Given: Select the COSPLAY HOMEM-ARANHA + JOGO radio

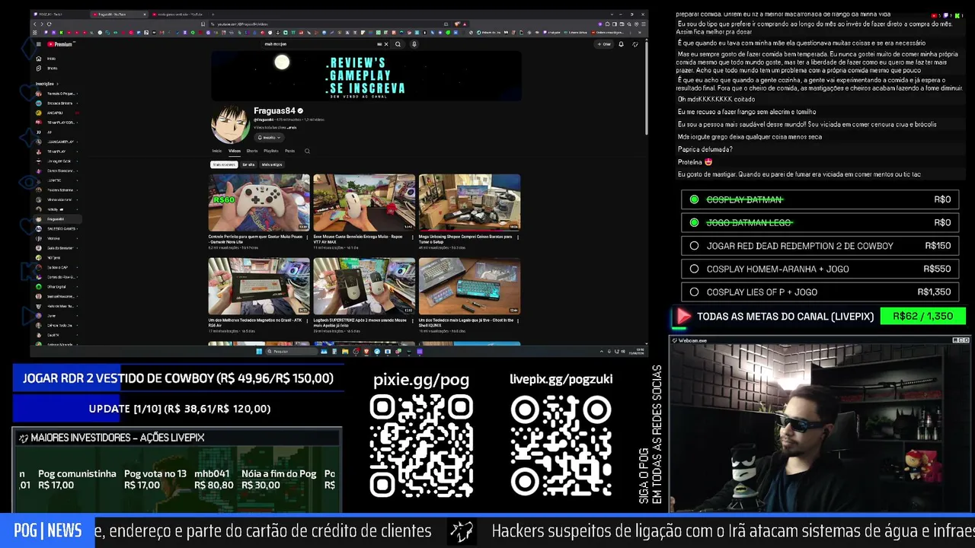Looking at the screenshot, I should 694,269.
